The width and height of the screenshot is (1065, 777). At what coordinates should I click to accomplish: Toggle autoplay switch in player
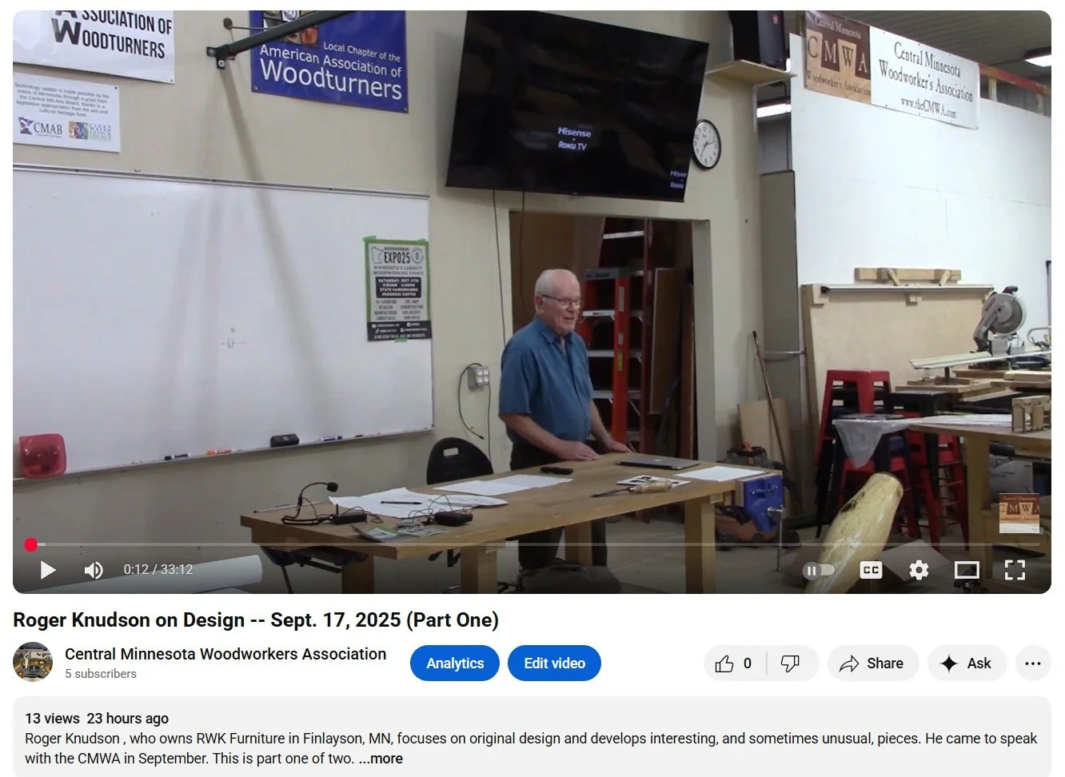[818, 570]
